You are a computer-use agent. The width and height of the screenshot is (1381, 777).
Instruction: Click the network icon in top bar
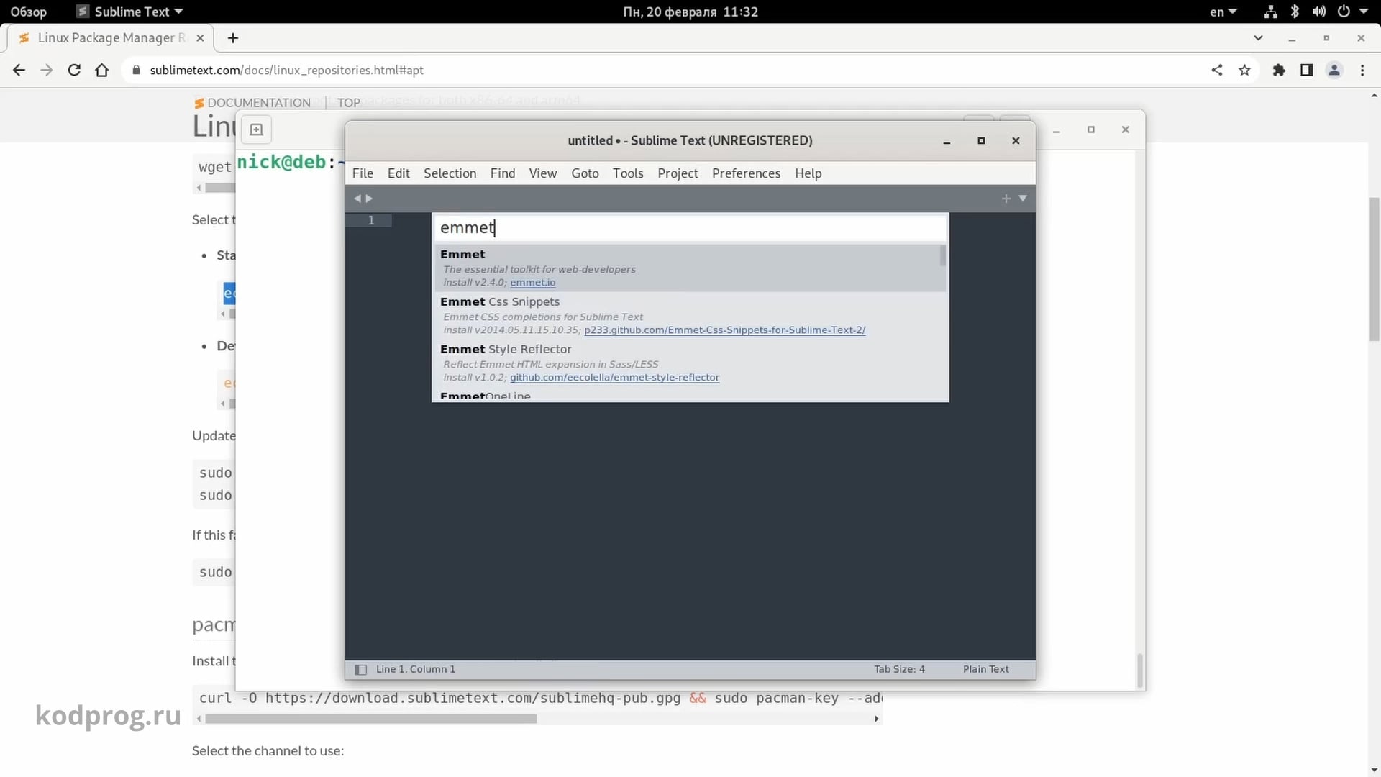[1271, 12]
